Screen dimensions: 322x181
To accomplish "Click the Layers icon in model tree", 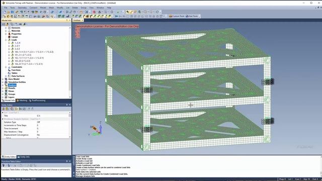I will click(x=6, y=97).
